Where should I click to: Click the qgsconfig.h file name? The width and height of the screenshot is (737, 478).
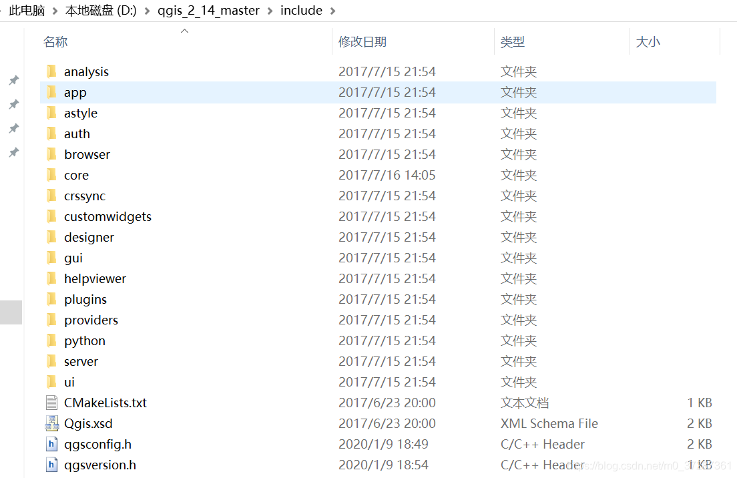point(97,444)
